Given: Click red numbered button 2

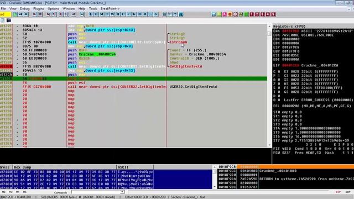Looking at the screenshot, I should [x=257, y=14].
